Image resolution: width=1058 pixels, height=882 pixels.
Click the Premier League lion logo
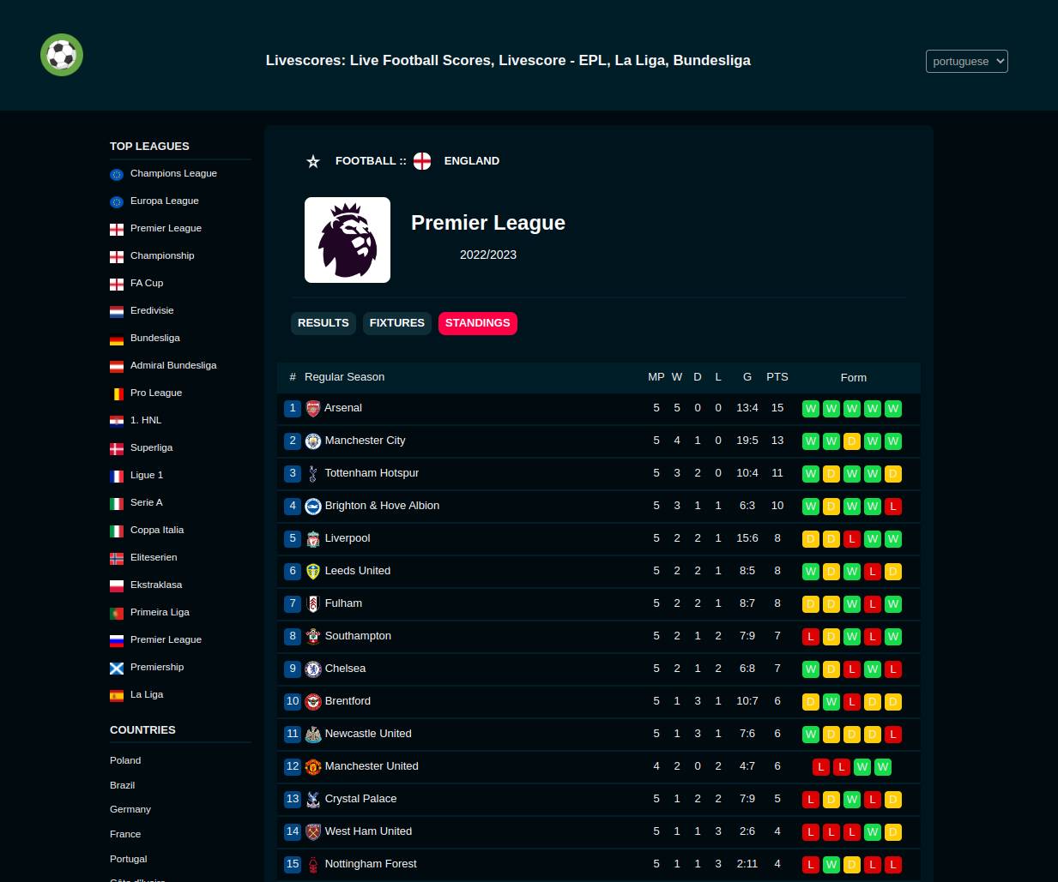(x=348, y=240)
